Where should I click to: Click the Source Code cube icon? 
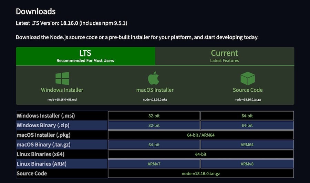coord(248,78)
